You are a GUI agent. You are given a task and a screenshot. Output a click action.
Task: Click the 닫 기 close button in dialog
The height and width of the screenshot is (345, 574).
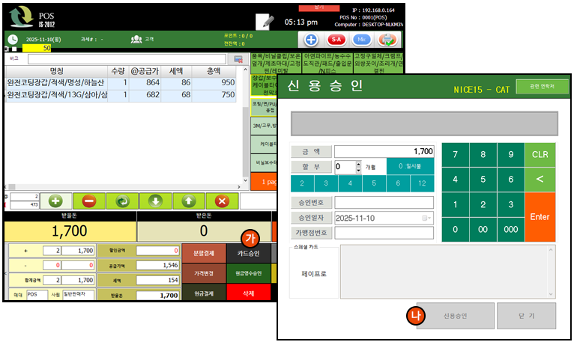526,316
